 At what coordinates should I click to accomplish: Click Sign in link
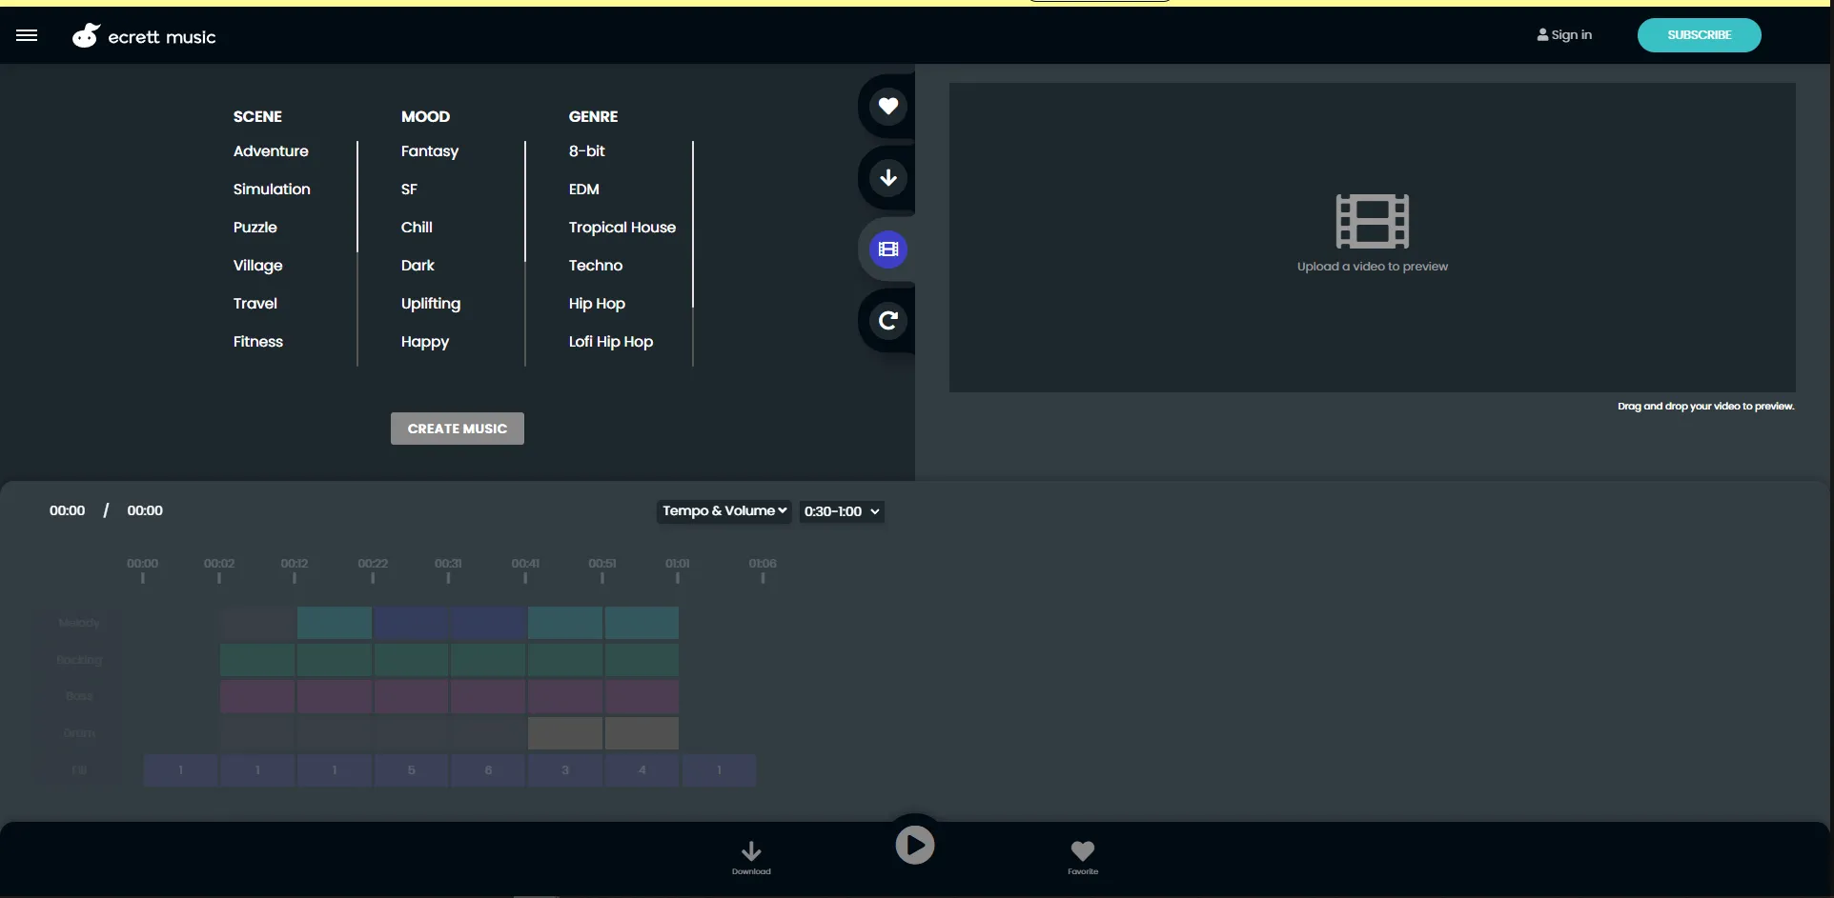[1564, 35]
